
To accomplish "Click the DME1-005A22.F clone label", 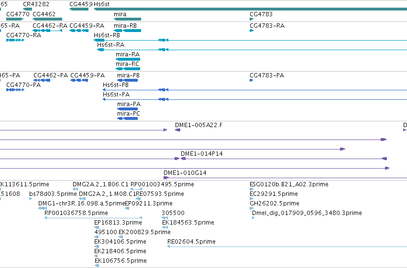I will coord(198,125).
